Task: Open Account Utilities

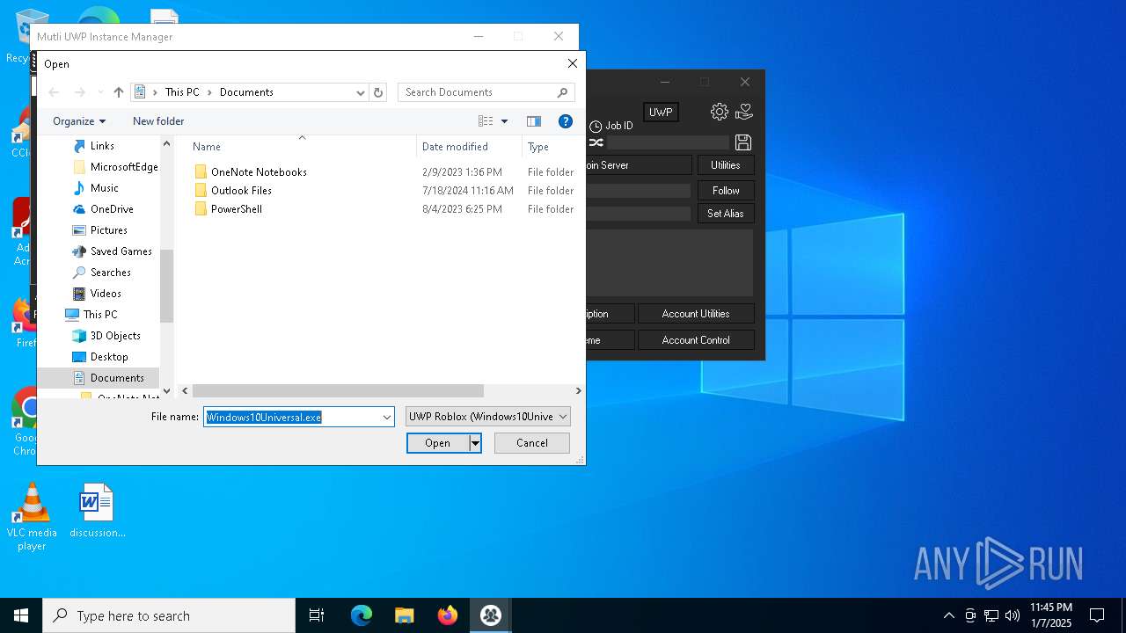Action: point(696,314)
